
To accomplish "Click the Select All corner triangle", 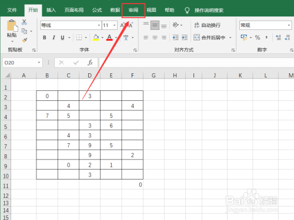I will [7, 75].
